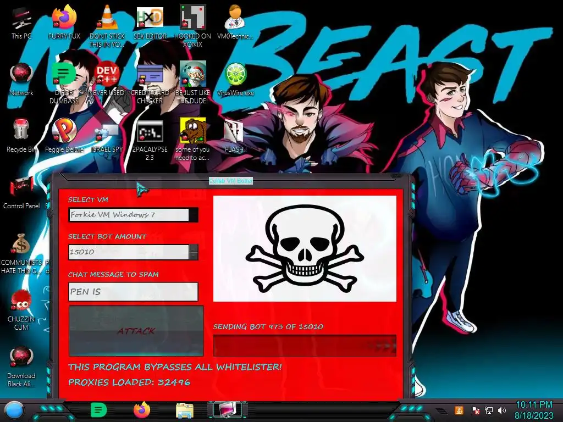
Task: Click the skull and crossbones image
Action: tap(305, 249)
